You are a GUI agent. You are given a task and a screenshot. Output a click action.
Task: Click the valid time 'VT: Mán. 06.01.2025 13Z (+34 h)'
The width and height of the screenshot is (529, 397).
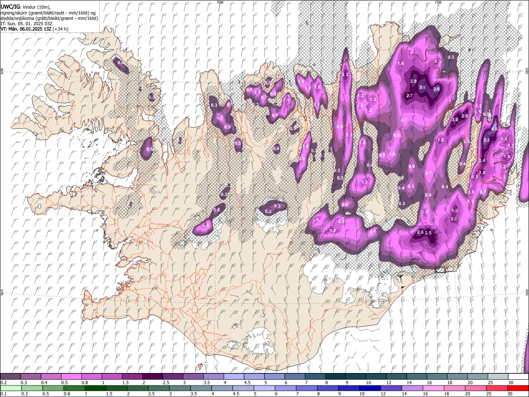click(34, 29)
